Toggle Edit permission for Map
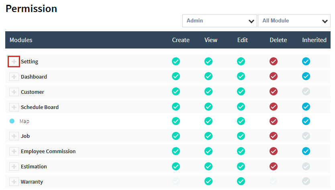 click(x=241, y=121)
